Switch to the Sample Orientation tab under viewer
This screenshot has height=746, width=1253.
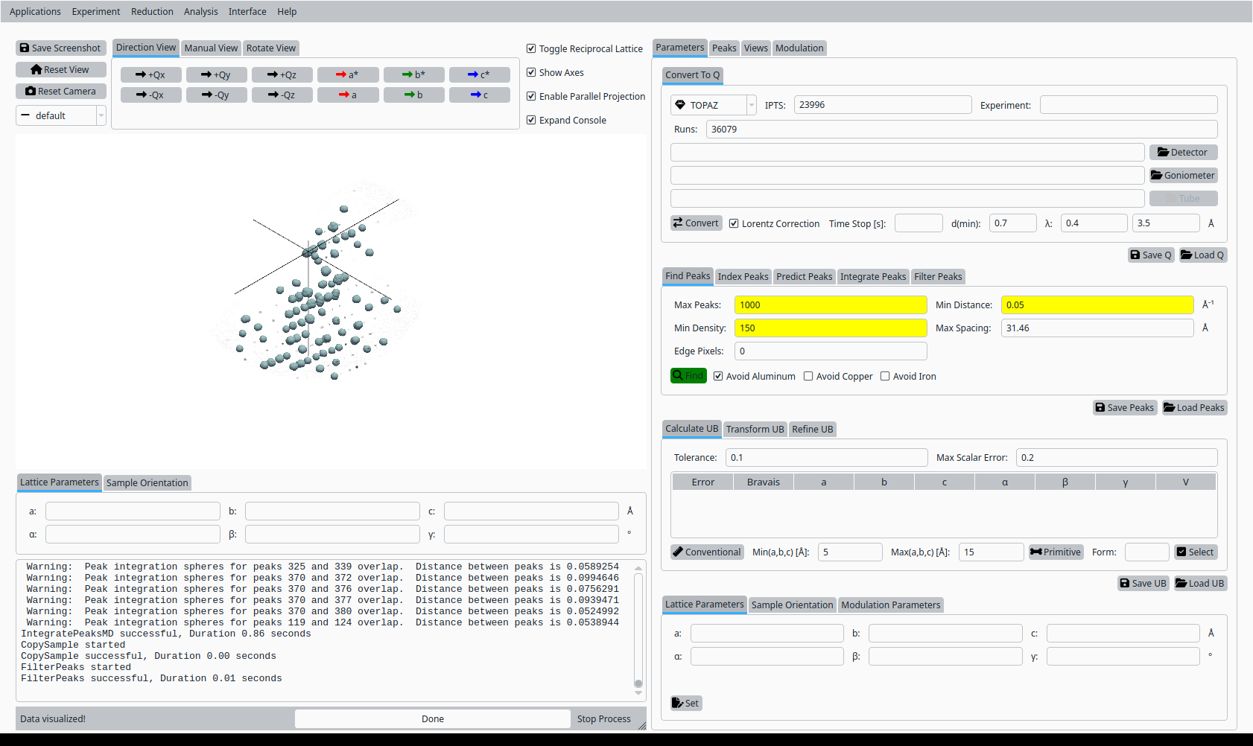point(147,483)
